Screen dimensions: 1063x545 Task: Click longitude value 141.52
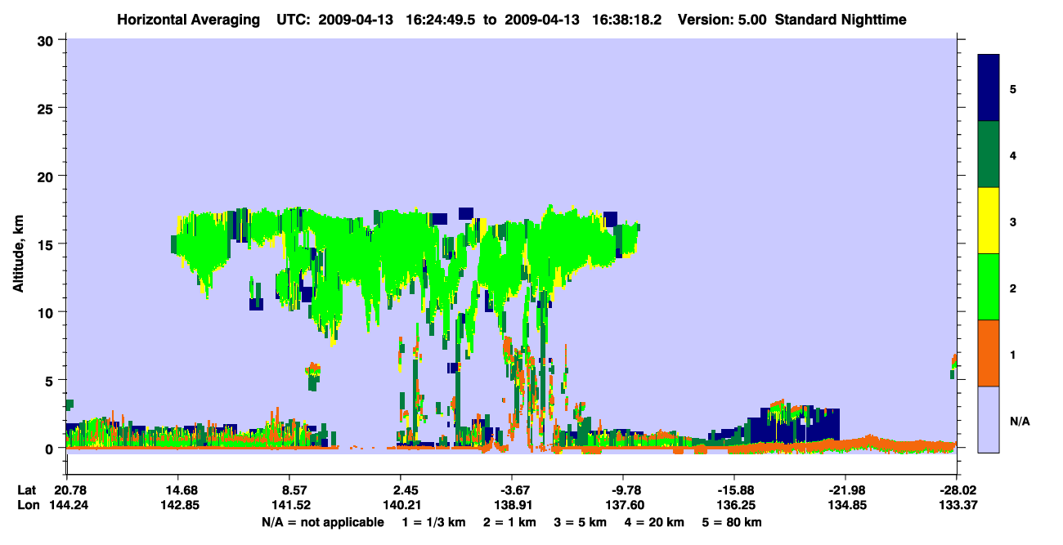coord(289,505)
